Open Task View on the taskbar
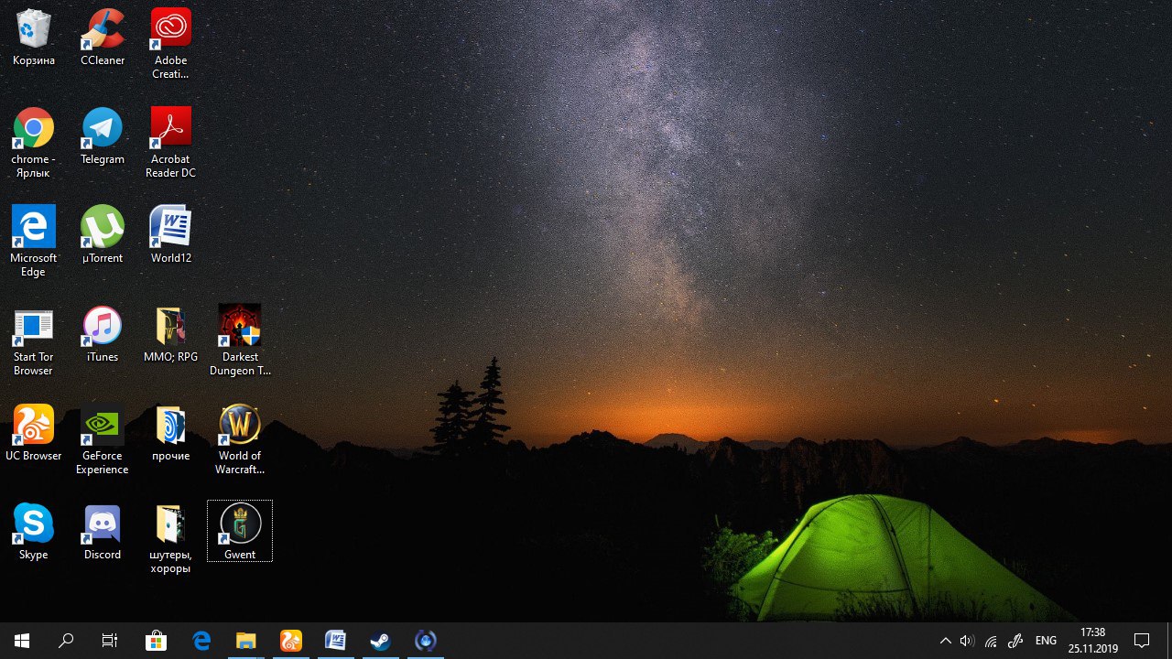The height and width of the screenshot is (659, 1172). coord(110,641)
